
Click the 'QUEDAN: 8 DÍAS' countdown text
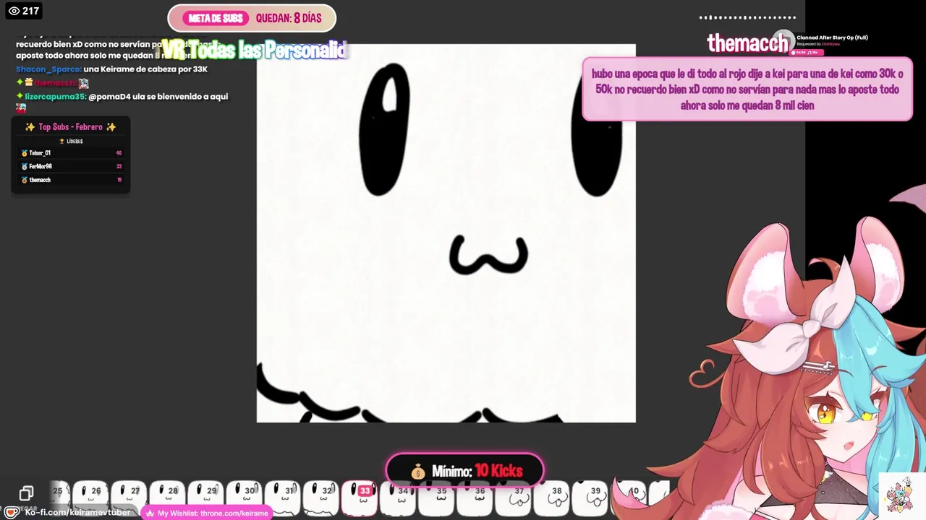tap(289, 18)
